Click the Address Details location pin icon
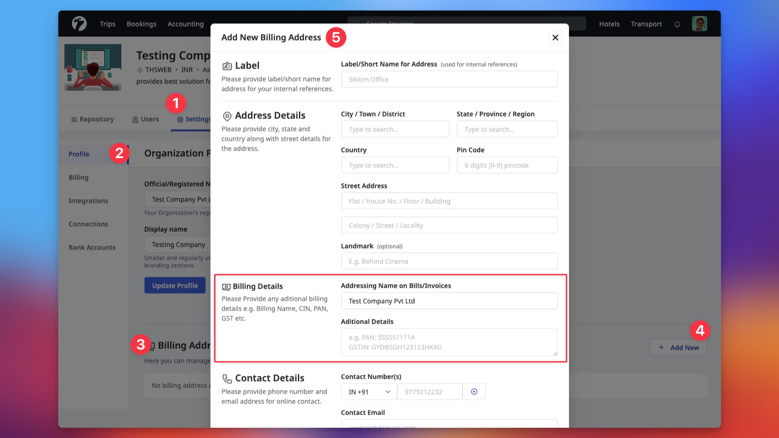The image size is (779, 438). tap(227, 115)
